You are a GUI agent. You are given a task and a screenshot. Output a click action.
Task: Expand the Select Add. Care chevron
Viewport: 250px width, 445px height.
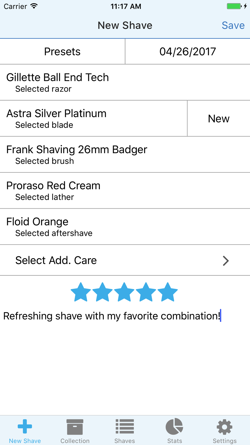(x=226, y=261)
